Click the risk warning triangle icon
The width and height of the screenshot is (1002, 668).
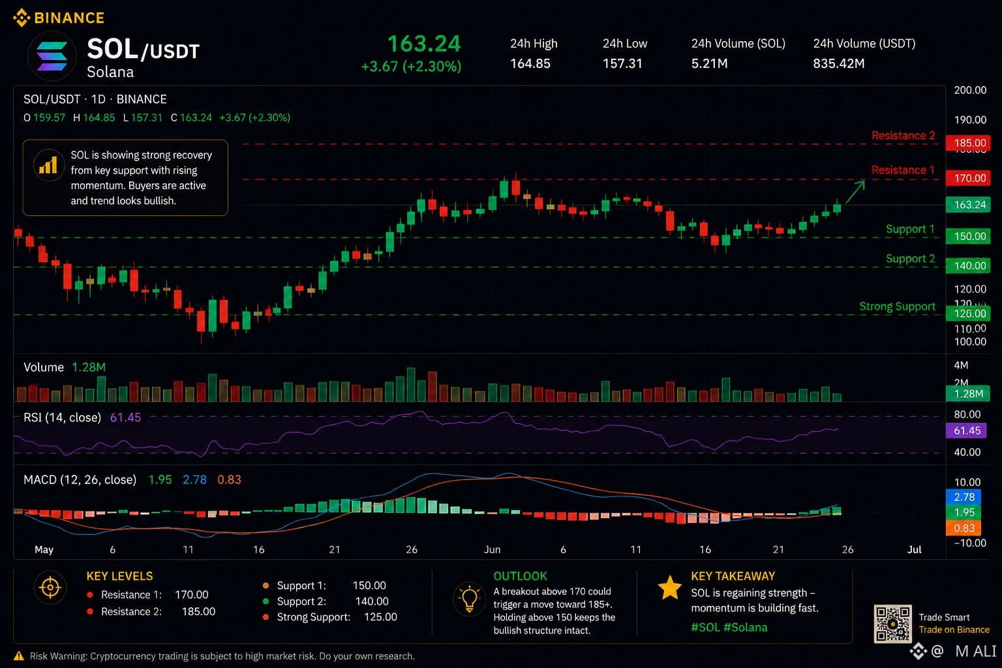19,656
